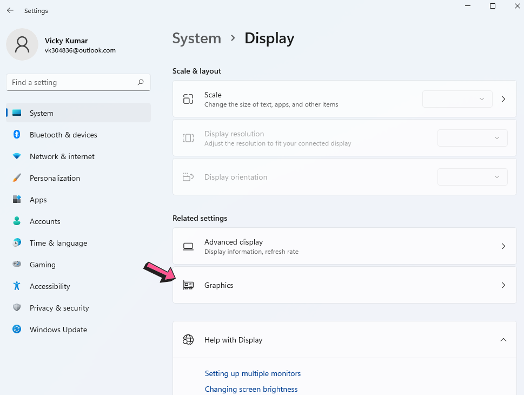Click the user profile avatar picture
Image resolution: width=524 pixels, height=395 pixels.
point(22,44)
